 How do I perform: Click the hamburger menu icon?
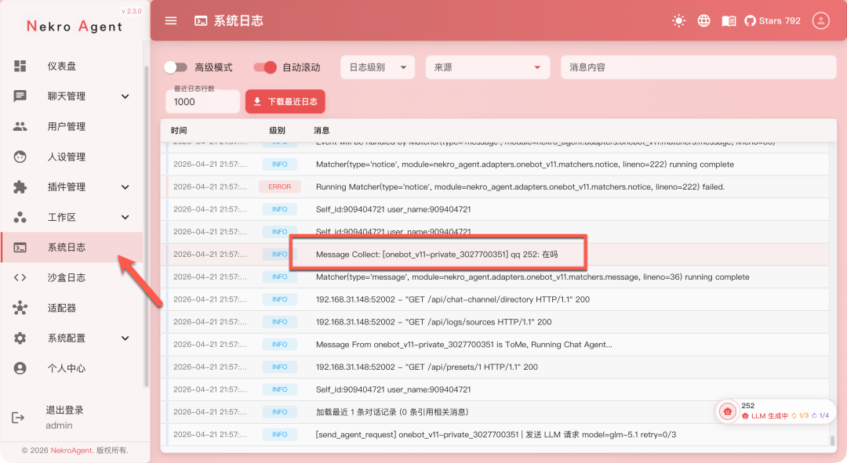point(171,21)
